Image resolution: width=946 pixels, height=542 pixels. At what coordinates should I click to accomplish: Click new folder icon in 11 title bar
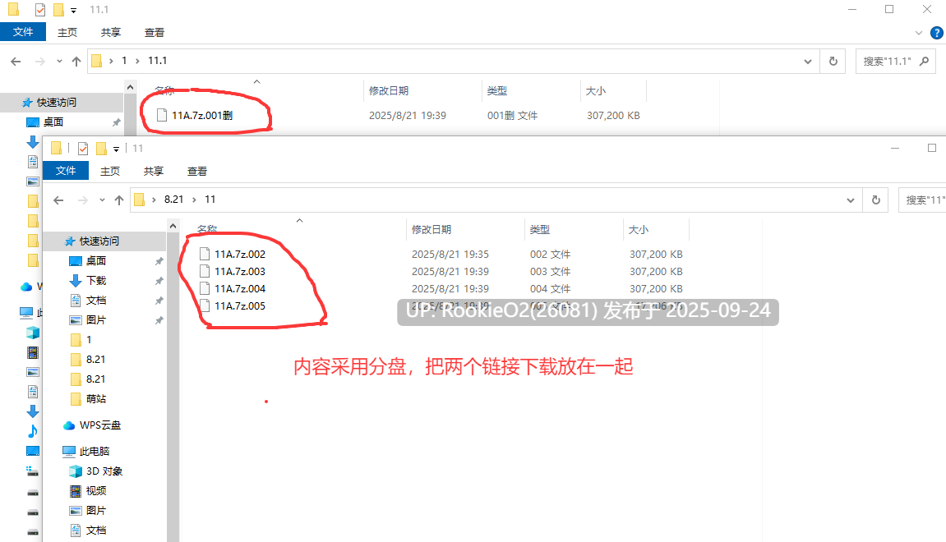(101, 149)
